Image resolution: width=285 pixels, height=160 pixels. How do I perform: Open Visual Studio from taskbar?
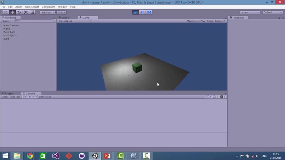pyautogui.click(x=56, y=156)
